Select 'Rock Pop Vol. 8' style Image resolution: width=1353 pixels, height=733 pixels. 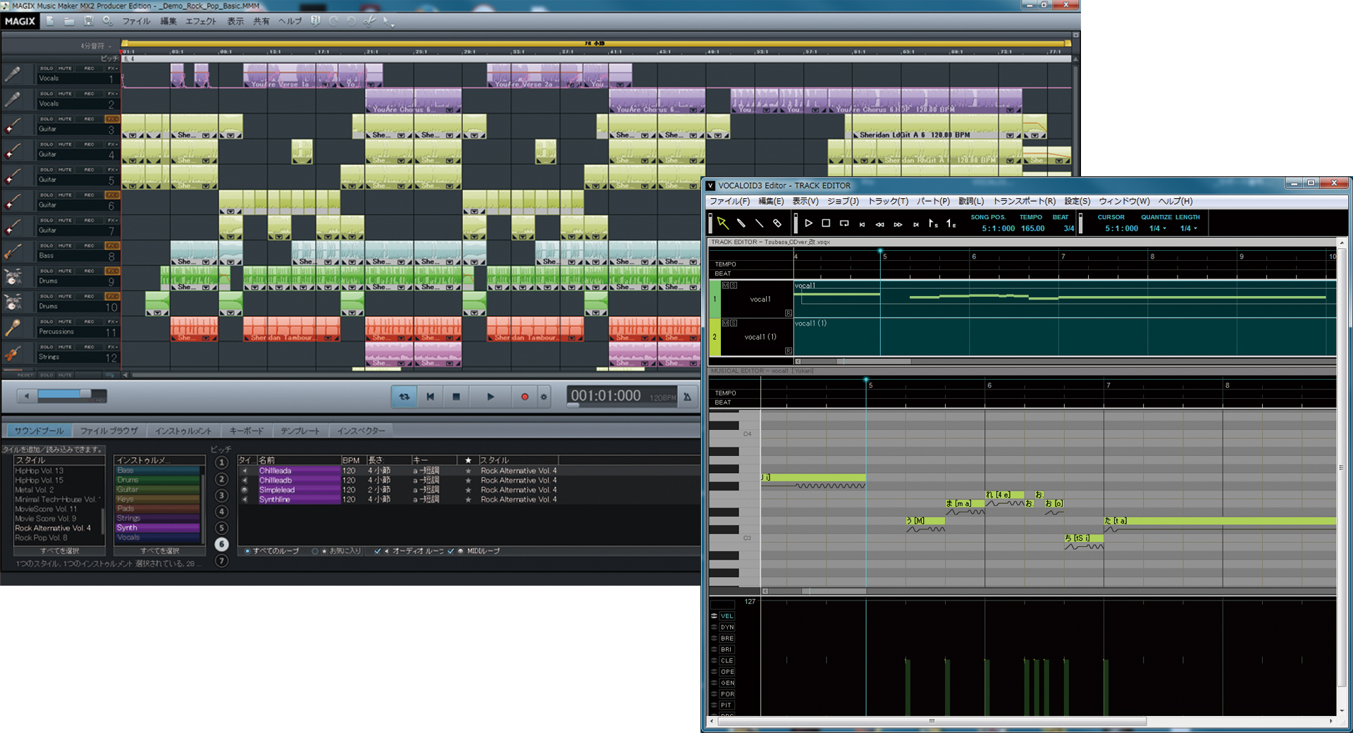(41, 538)
